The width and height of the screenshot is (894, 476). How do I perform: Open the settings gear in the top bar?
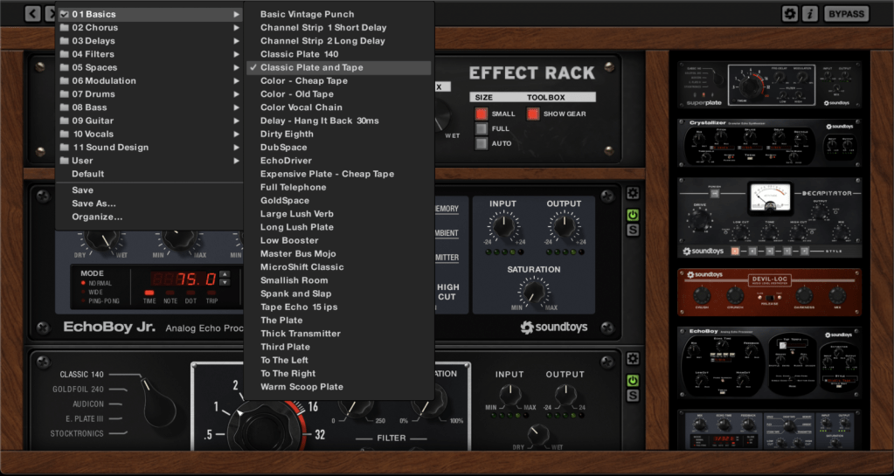(x=789, y=13)
